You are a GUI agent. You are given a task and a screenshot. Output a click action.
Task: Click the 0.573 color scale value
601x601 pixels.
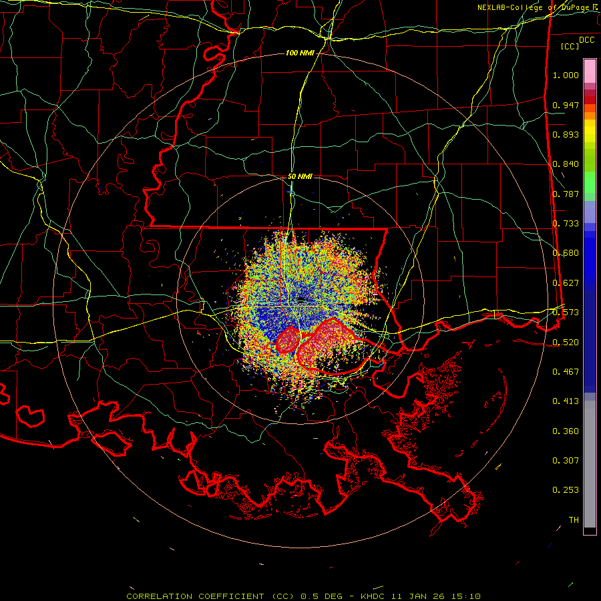click(566, 313)
